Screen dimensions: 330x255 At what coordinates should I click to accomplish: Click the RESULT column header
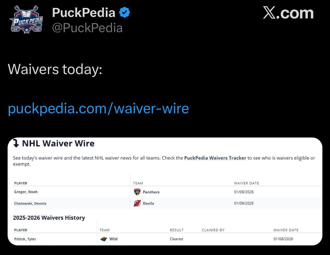click(x=177, y=230)
